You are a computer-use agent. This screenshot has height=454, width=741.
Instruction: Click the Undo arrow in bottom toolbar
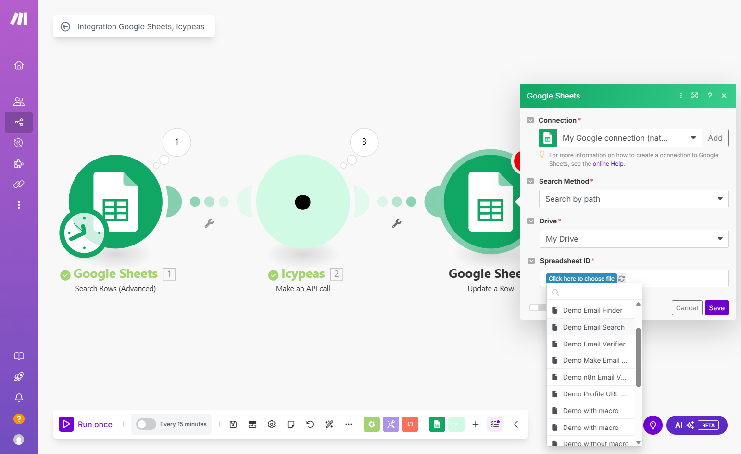(310, 424)
